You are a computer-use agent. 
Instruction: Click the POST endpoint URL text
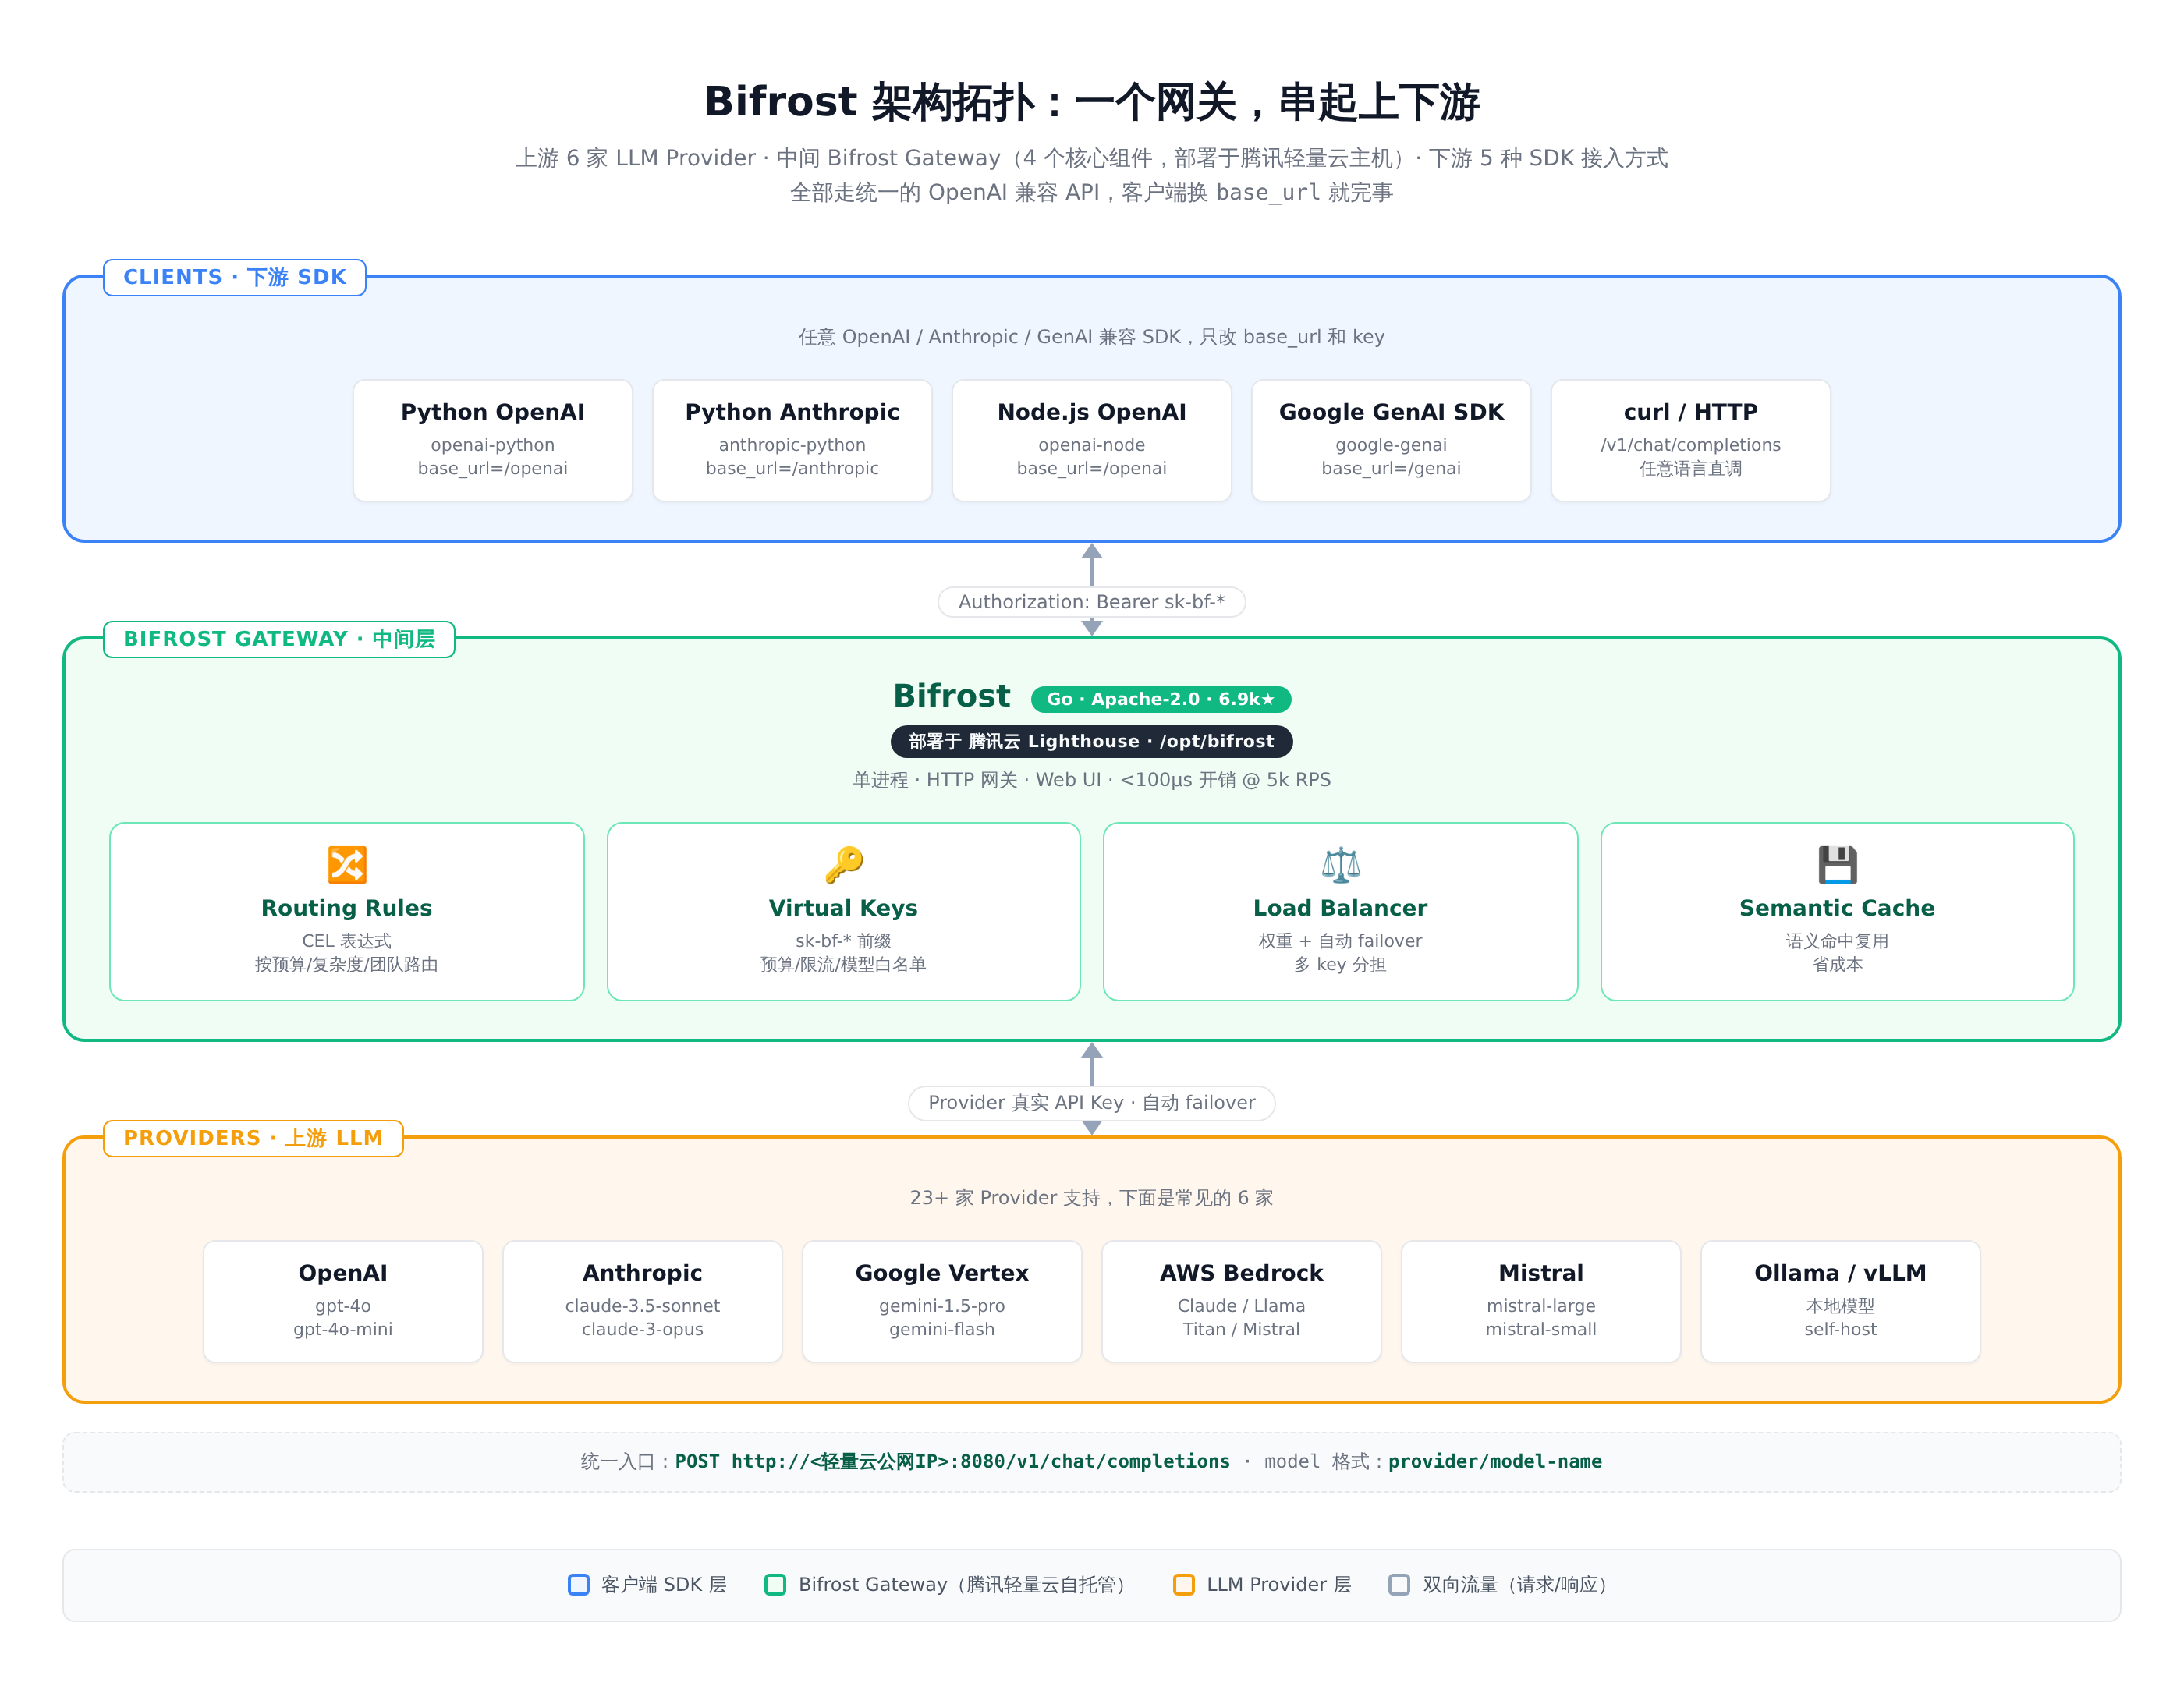[952, 1462]
